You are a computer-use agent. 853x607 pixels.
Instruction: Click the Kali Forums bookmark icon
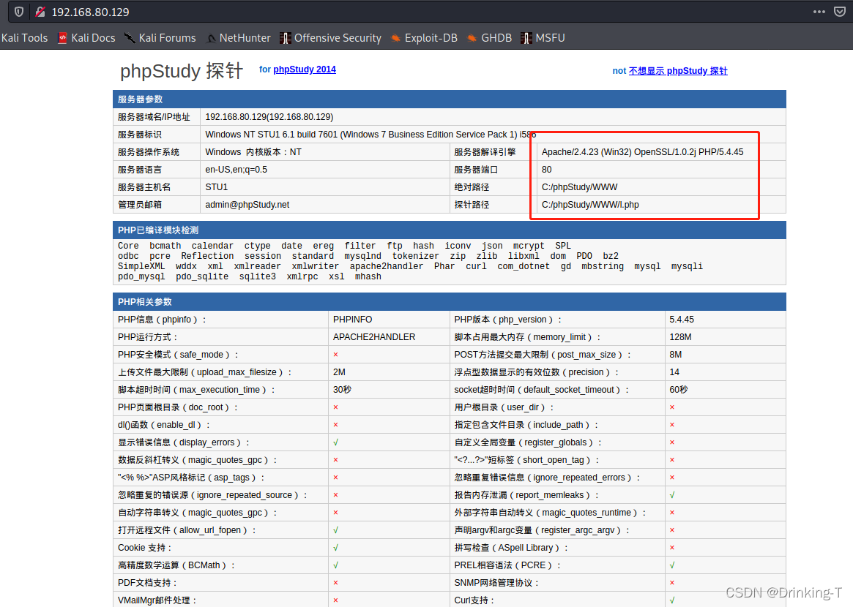(130, 37)
